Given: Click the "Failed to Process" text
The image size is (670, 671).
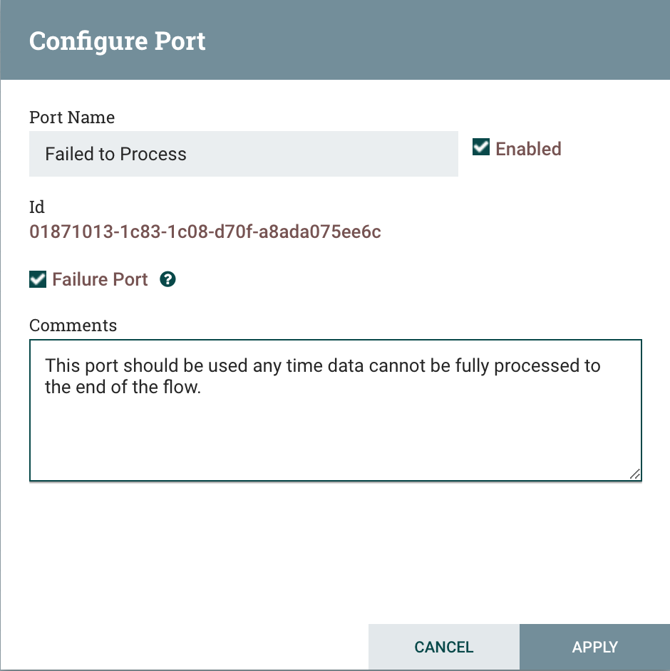Looking at the screenshot, I should (x=115, y=155).
